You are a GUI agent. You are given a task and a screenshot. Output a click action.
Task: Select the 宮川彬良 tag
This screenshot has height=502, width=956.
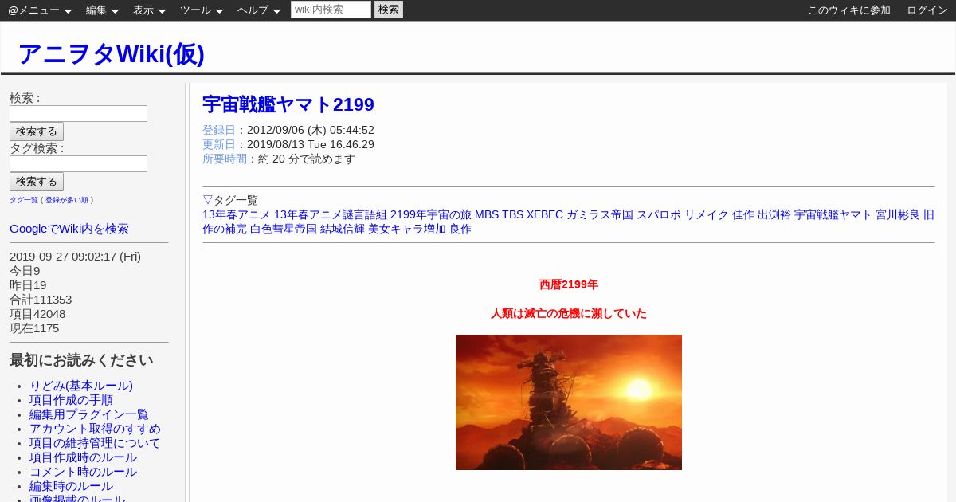[x=898, y=214]
